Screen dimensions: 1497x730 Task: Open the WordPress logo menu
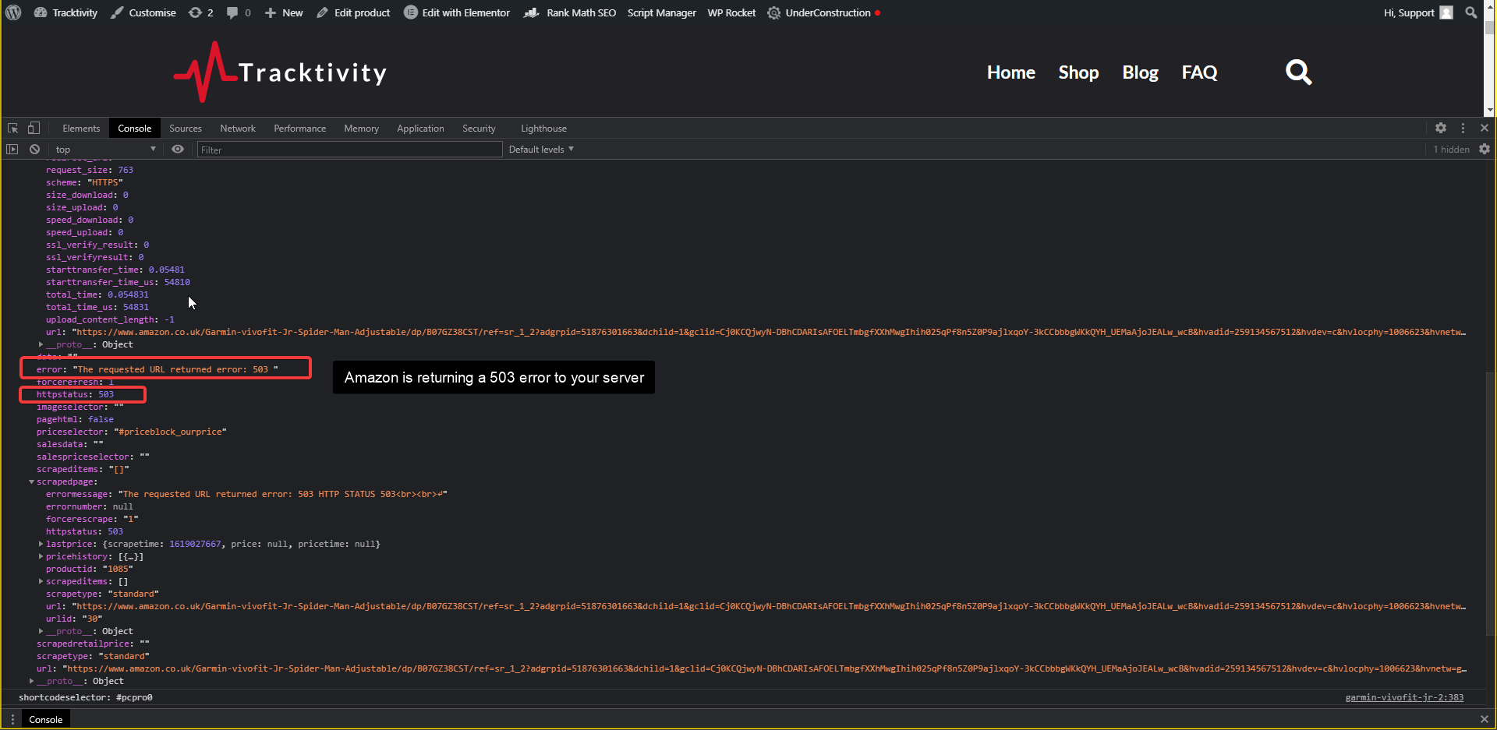pos(13,12)
